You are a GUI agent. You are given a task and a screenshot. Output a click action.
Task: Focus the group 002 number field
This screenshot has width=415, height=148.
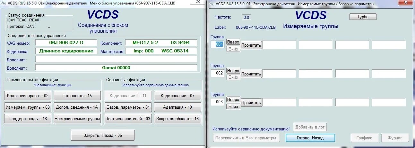[x=217, y=73]
